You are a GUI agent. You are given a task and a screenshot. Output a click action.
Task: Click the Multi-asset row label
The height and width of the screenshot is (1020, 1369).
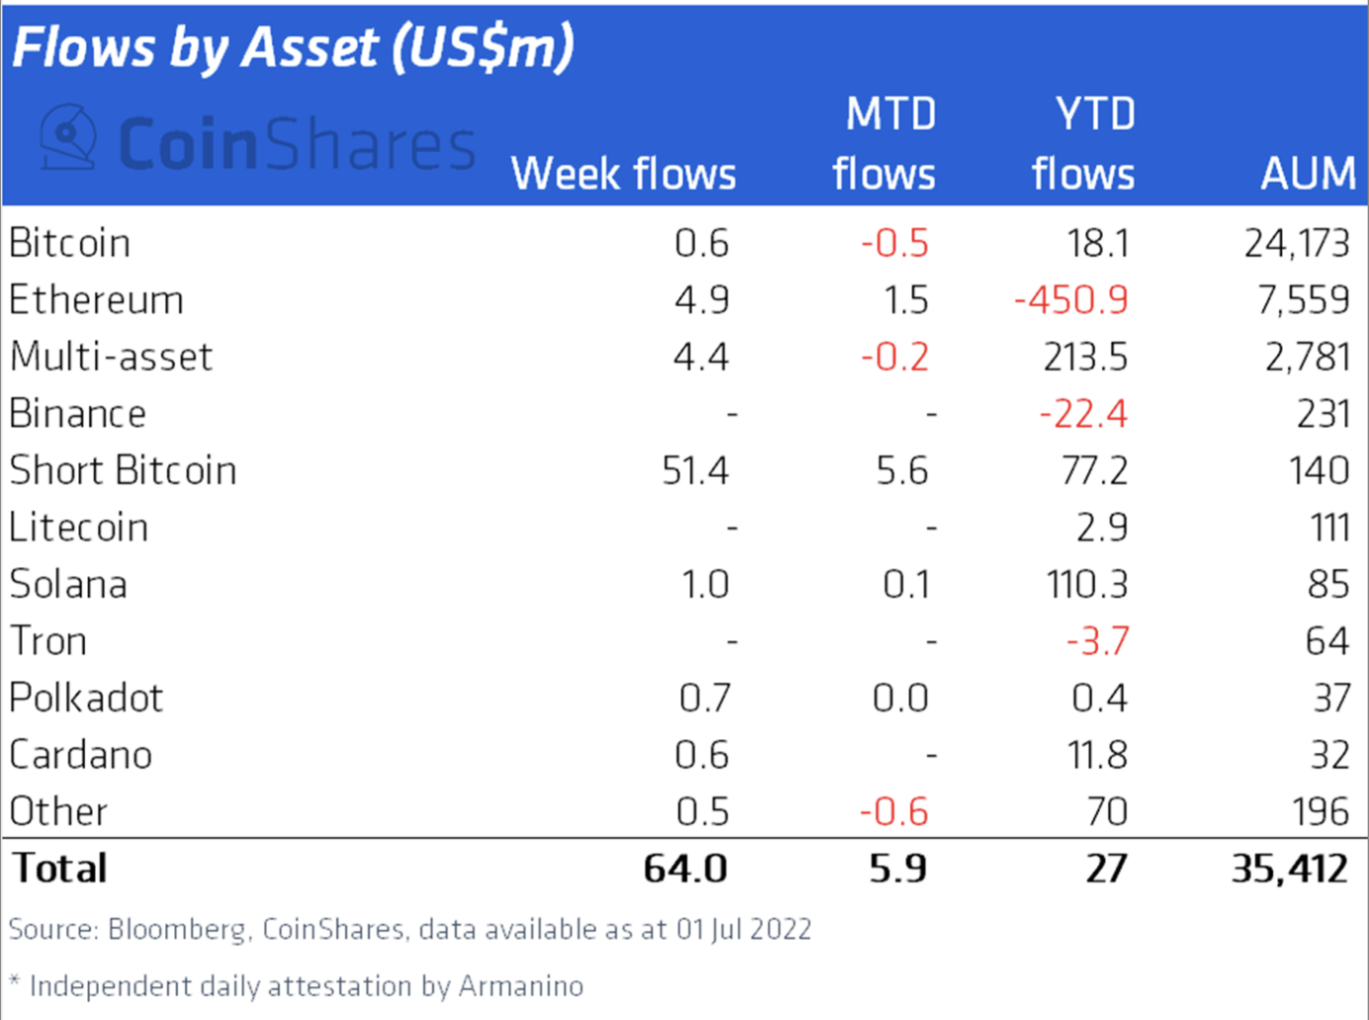point(111,357)
